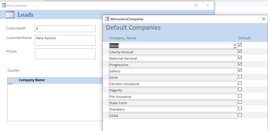This screenshot has width=268, height=131.
Task: Select the Farmers Insurance company field
Action: 173,84
